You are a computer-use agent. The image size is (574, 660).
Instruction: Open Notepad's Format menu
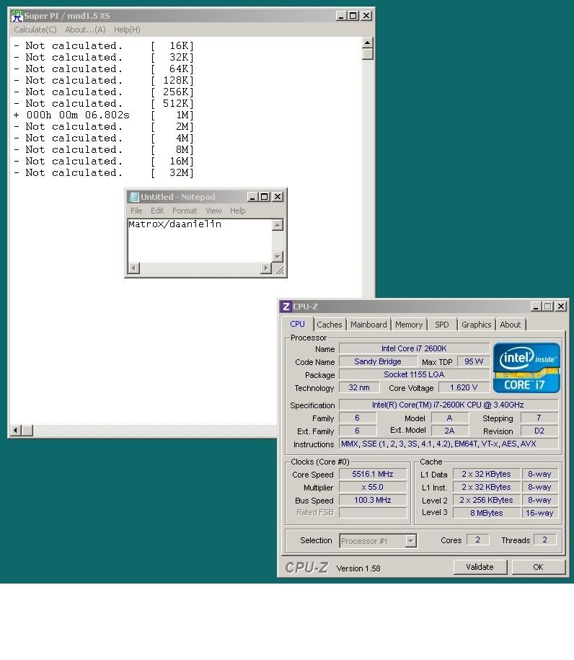pyautogui.click(x=185, y=211)
